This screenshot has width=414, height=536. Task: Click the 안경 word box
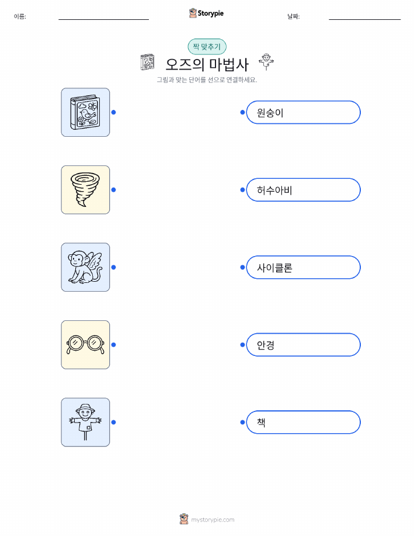(x=303, y=345)
